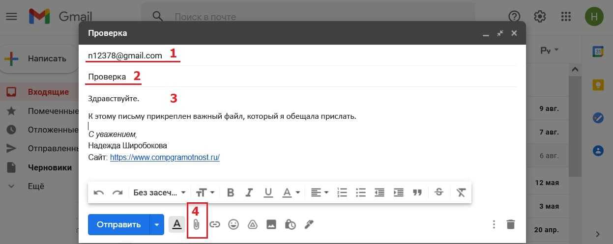
Task: Toggle italic formatting
Action: coord(249,192)
